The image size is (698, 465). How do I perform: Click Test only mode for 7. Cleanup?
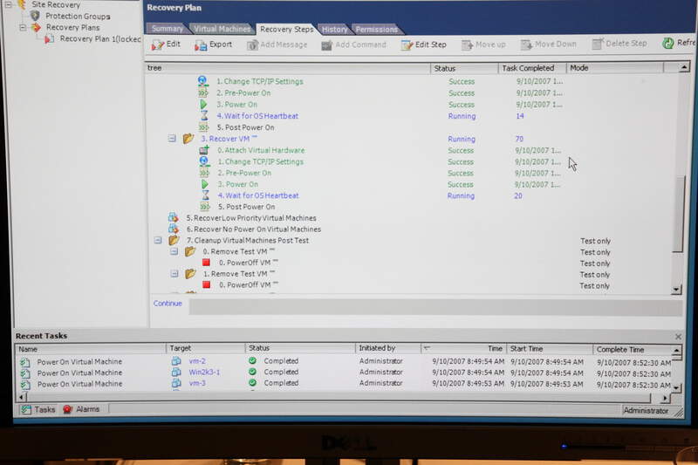(595, 241)
